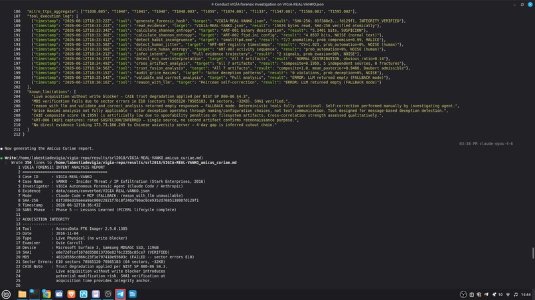Click the MD5 (FAILED) hash line
Image resolution: width=535 pixels, height=300 pixels.
pyautogui.click(x=108, y=258)
